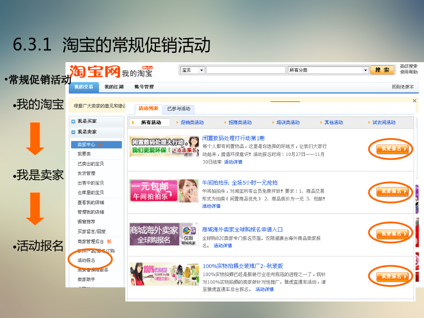Open 商城海外卖家全球购报名申请入口 title link
Viewport: 424px width, 318px height.
pyautogui.click(x=242, y=230)
